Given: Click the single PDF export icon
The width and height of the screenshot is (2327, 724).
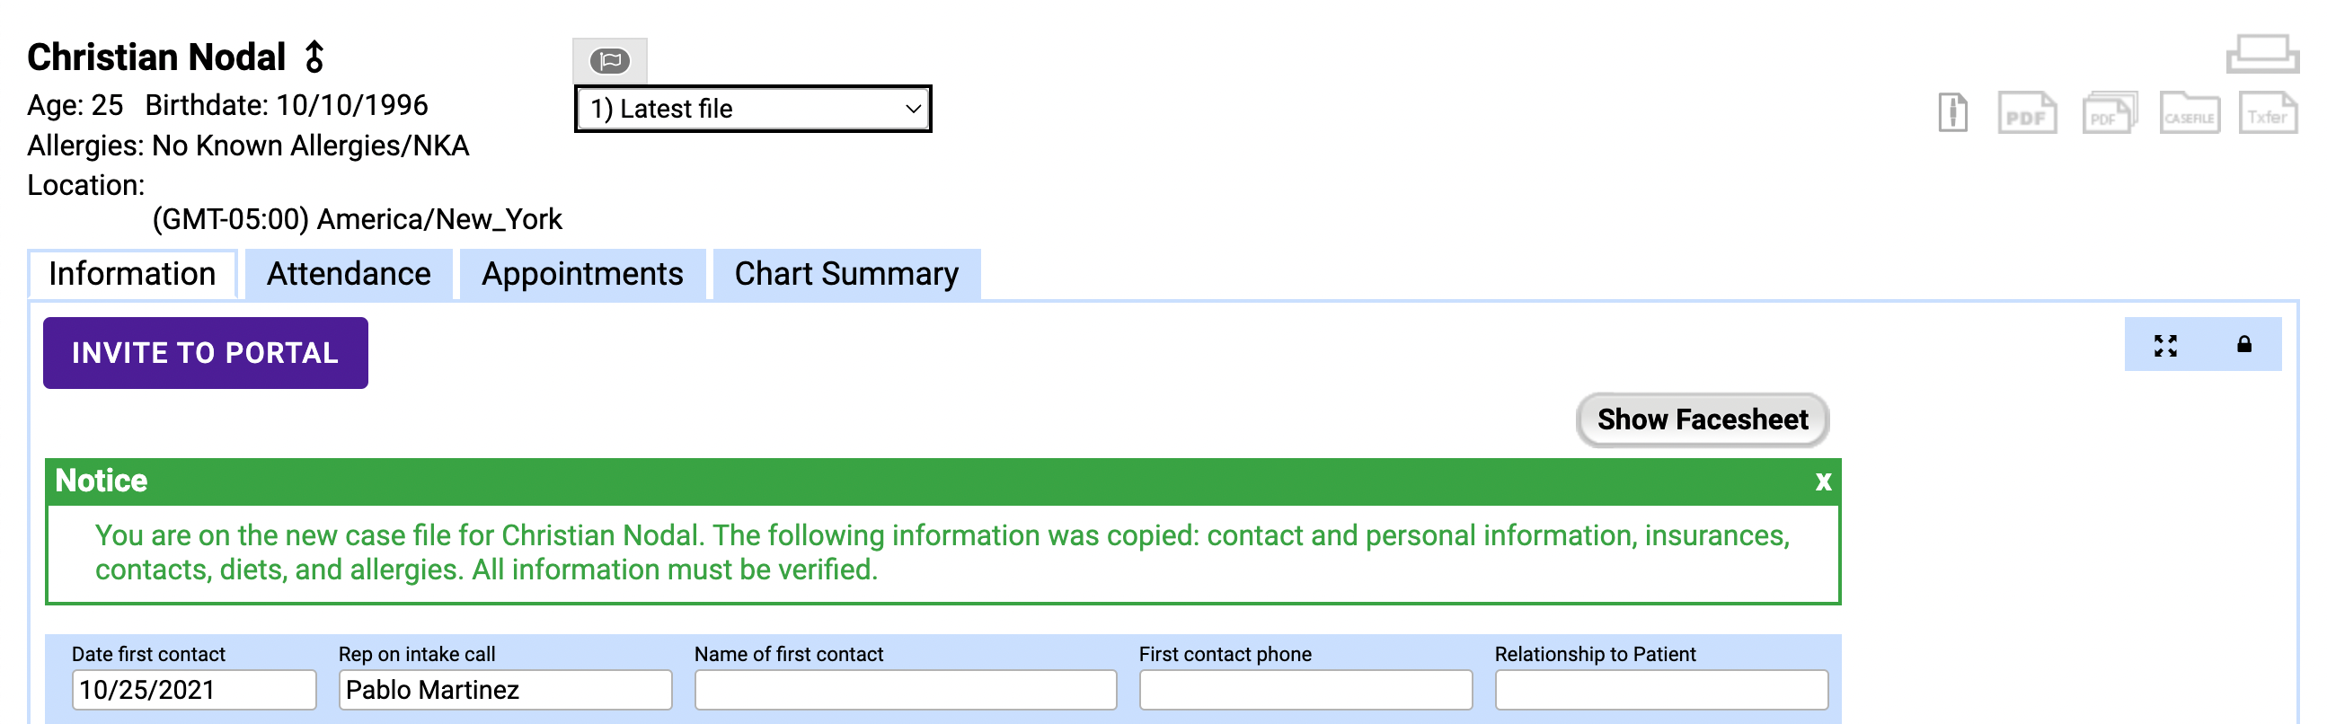Looking at the screenshot, I should coord(2026,114).
